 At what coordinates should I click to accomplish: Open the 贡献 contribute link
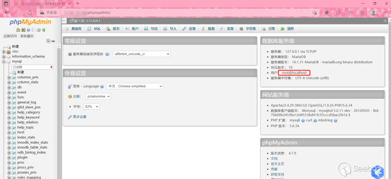coord(274,169)
